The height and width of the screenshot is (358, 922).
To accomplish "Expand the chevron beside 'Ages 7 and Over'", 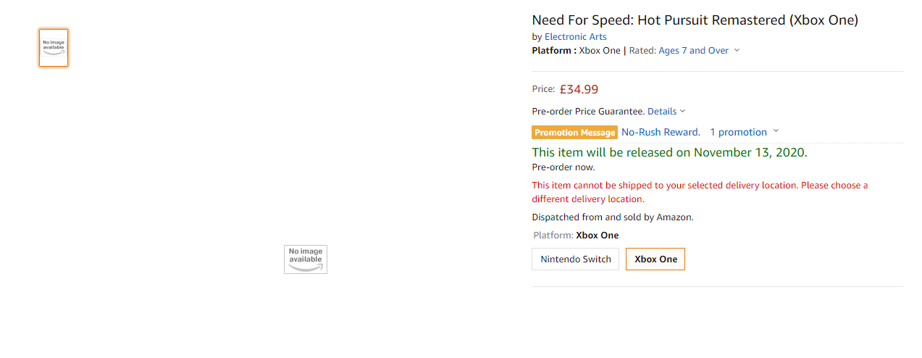I will click(737, 51).
